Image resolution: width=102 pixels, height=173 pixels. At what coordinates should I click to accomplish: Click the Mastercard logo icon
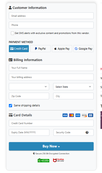pyautogui.click(x=71, y=115)
